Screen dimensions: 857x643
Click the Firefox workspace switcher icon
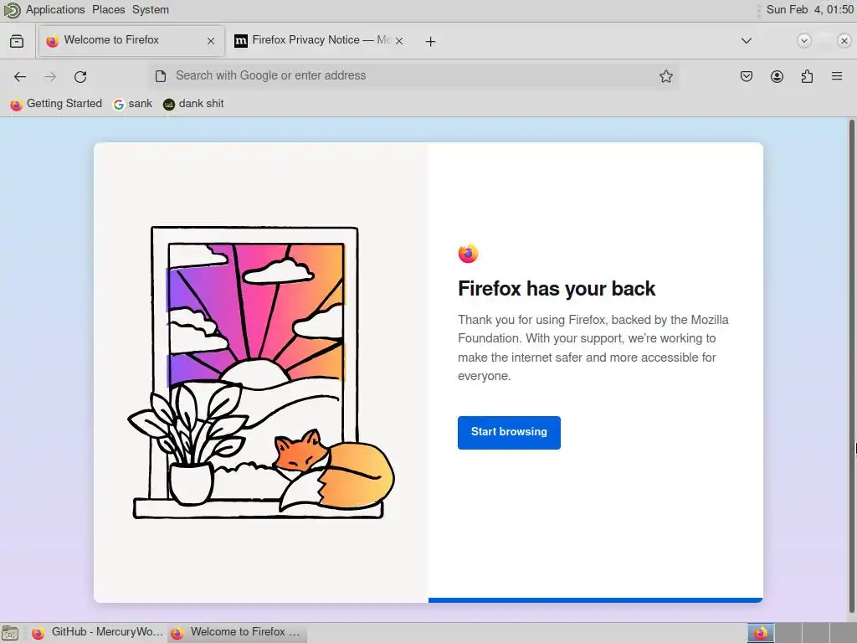[x=760, y=633]
